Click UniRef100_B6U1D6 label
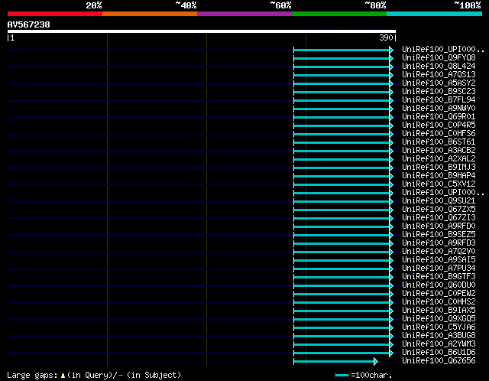 click(439, 353)
